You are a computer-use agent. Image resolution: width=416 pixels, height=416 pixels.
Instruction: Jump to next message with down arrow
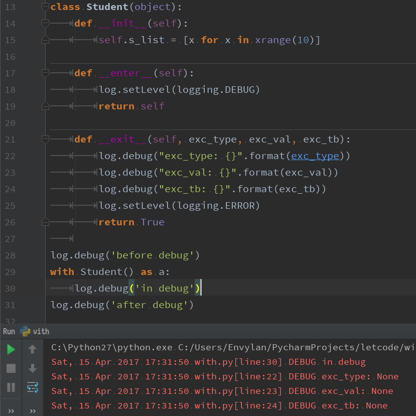(32, 369)
